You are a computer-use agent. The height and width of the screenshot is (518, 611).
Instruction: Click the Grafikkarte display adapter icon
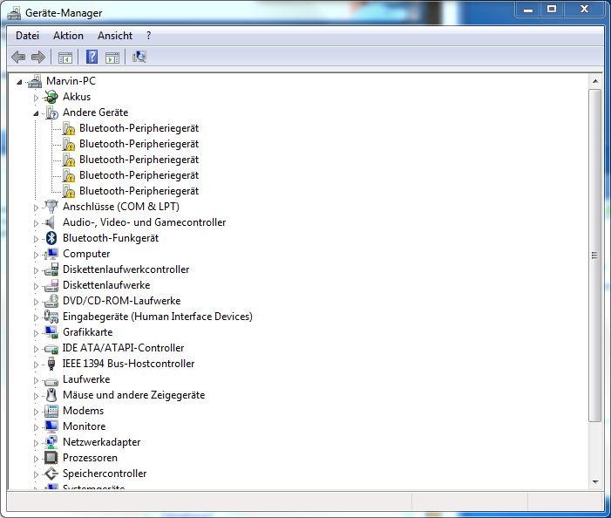(51, 332)
